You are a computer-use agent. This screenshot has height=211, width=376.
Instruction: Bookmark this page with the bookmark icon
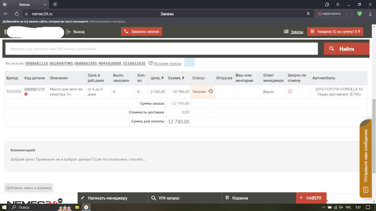pos(308,14)
